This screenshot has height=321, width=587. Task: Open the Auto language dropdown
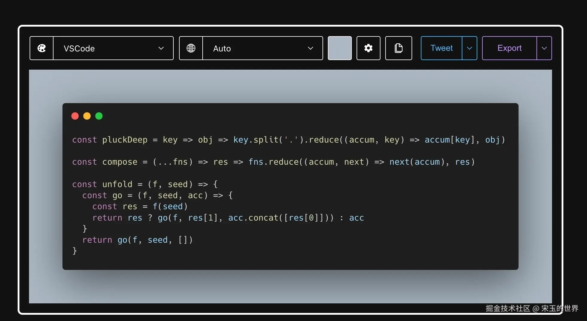coord(263,48)
